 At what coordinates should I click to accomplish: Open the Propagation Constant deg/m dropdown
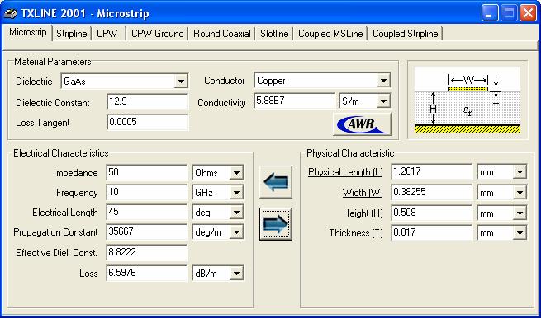pos(236,232)
